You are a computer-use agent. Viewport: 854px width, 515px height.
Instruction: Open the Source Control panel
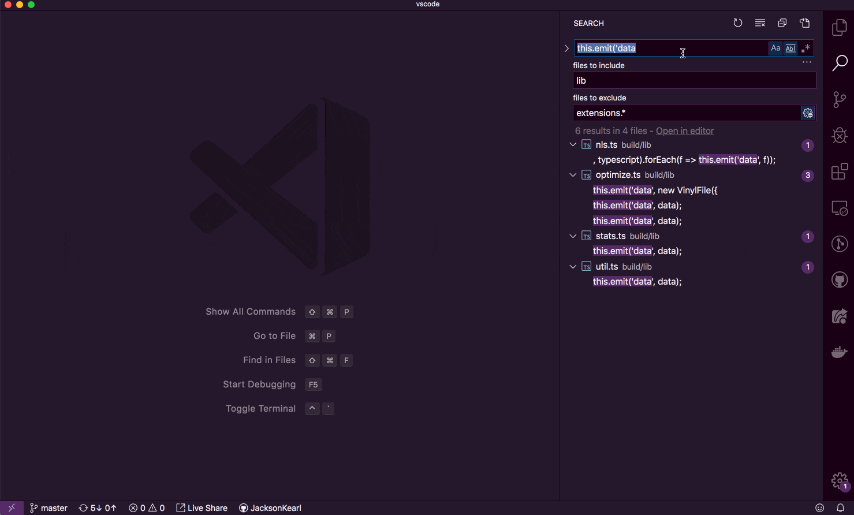click(840, 99)
